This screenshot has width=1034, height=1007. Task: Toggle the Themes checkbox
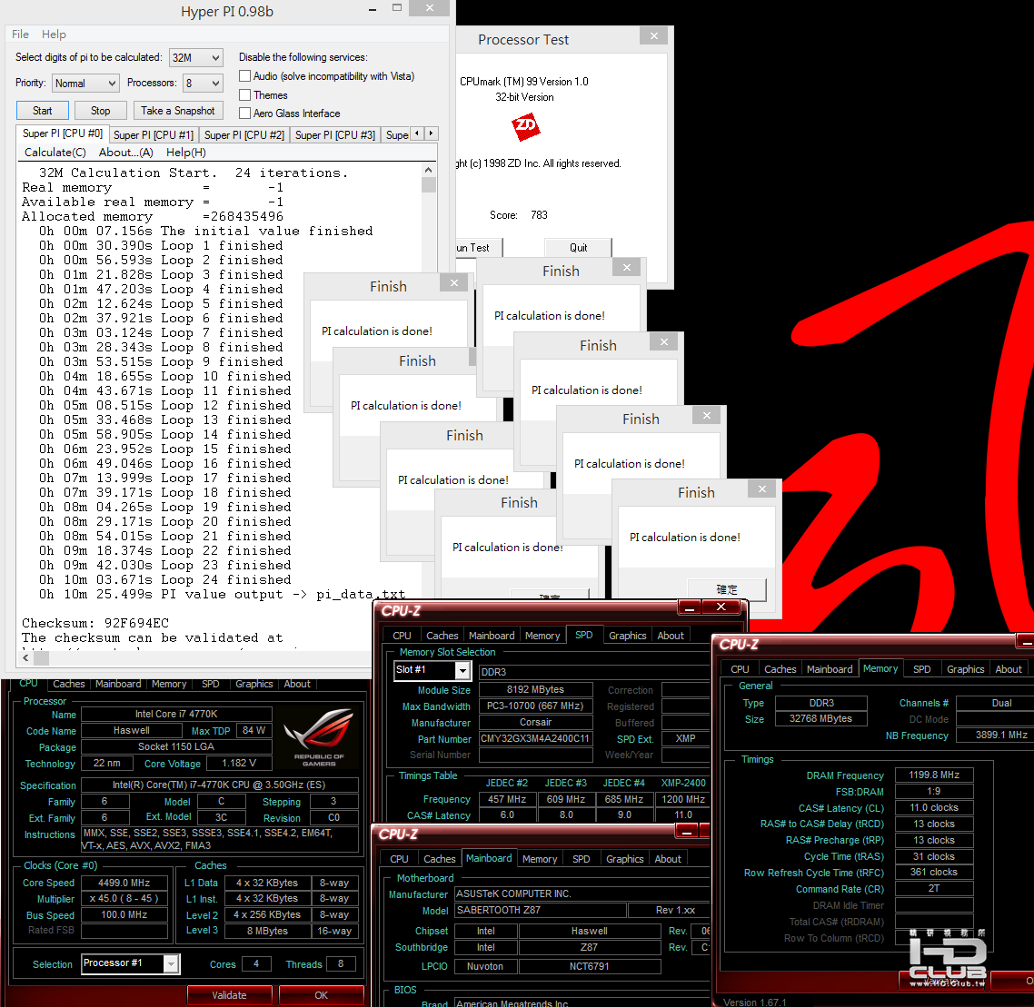coord(244,95)
